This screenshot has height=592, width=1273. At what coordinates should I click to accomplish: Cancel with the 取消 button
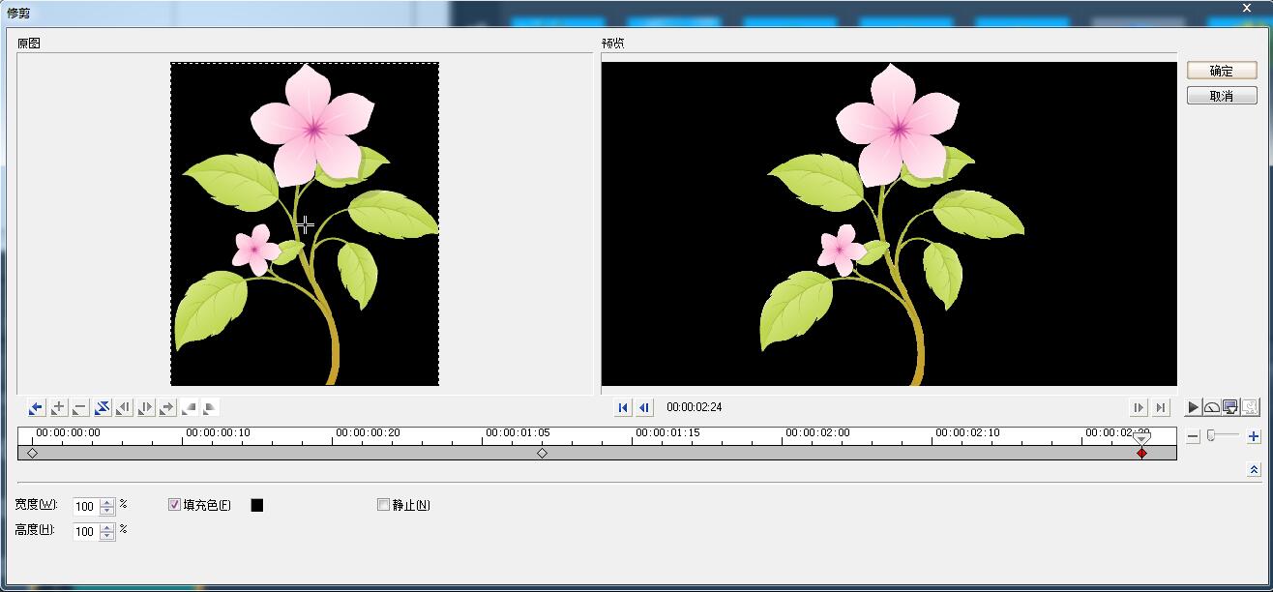1222,96
